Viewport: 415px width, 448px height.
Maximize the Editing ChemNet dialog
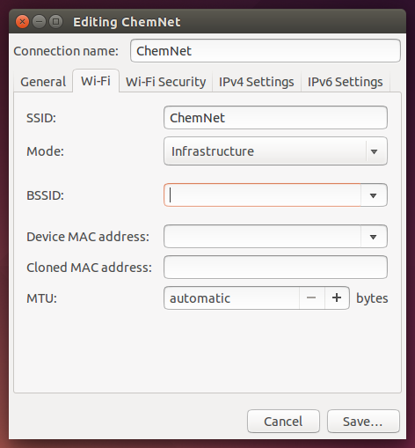55,22
